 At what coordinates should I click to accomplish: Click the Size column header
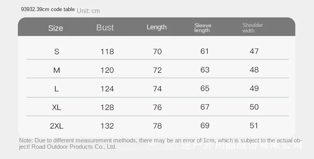tap(56, 28)
